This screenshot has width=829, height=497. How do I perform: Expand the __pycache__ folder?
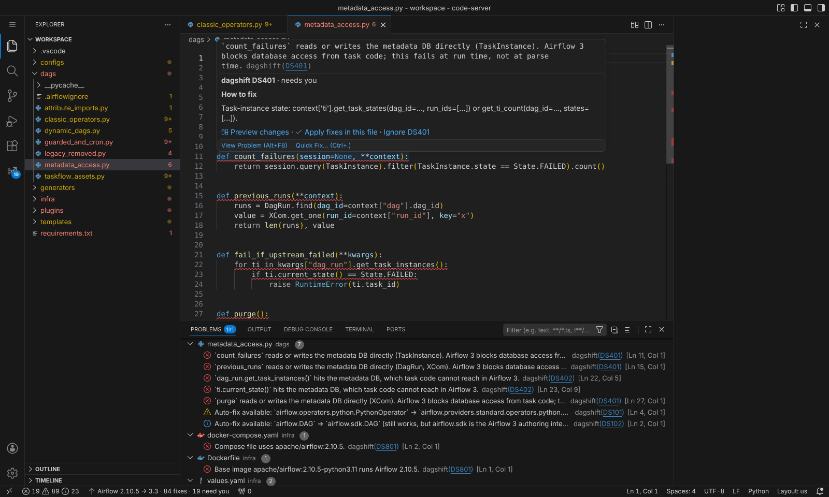(x=102, y=85)
